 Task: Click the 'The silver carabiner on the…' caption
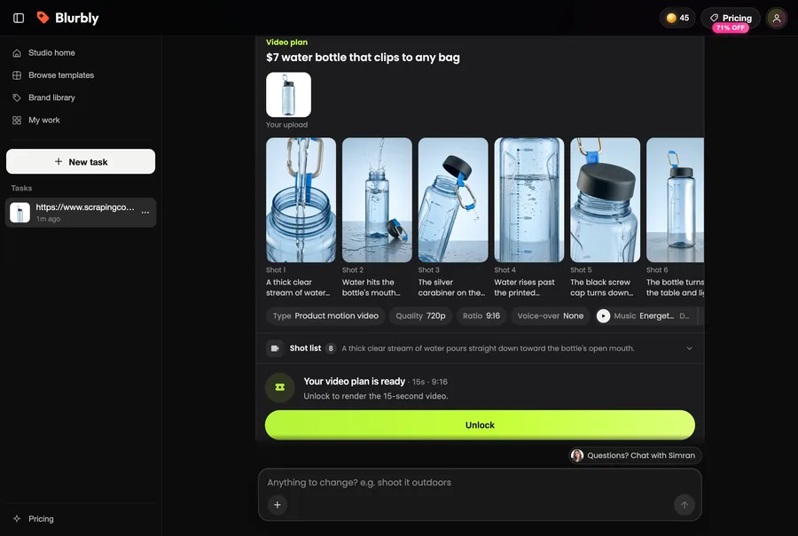point(451,287)
